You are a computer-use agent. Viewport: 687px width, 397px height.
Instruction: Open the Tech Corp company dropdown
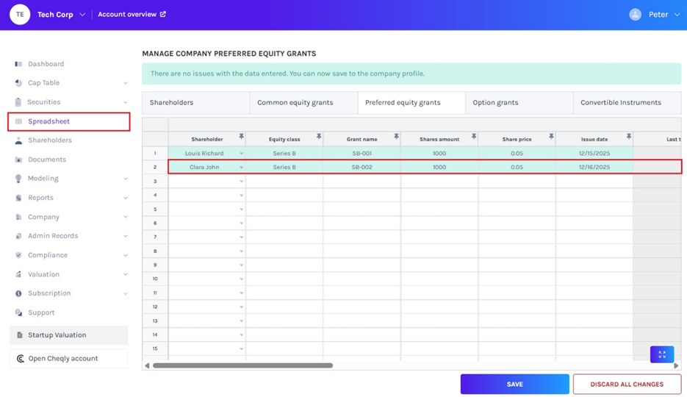tap(82, 15)
